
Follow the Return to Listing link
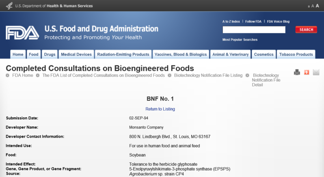click(160, 109)
